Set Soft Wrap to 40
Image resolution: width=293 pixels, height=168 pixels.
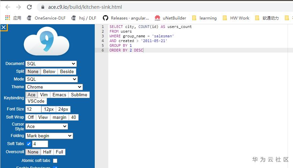[74, 117]
